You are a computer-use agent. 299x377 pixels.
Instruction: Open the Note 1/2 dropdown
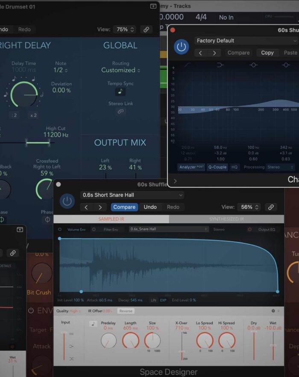(60, 70)
